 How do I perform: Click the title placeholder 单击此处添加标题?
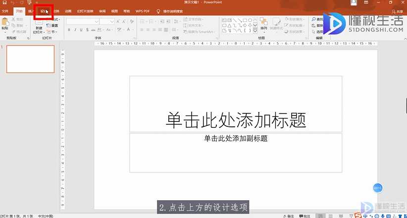236,104
